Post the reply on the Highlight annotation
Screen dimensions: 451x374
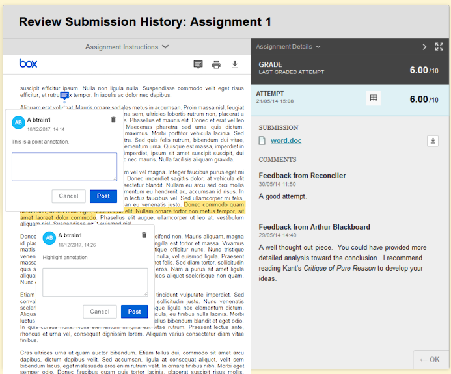tap(134, 312)
